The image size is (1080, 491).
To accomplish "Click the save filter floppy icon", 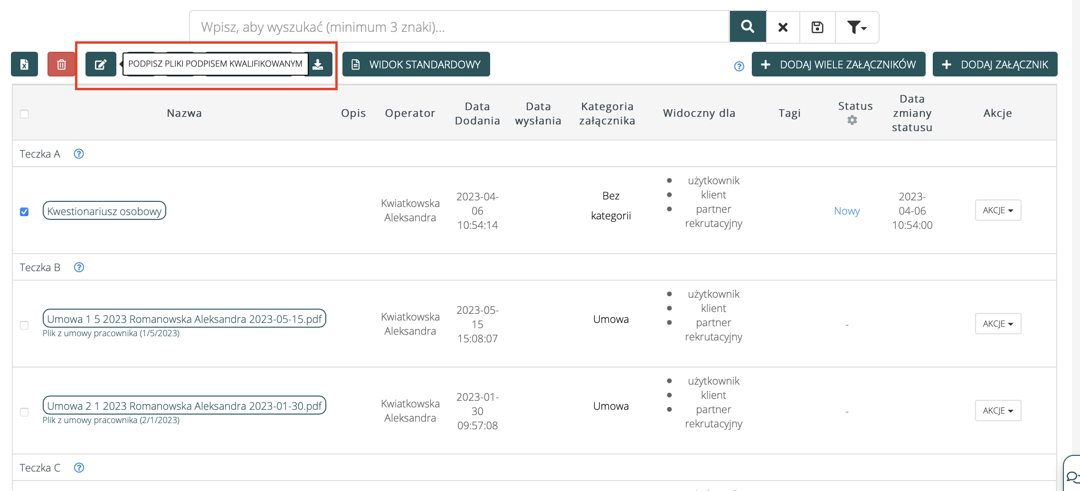I will pyautogui.click(x=817, y=27).
